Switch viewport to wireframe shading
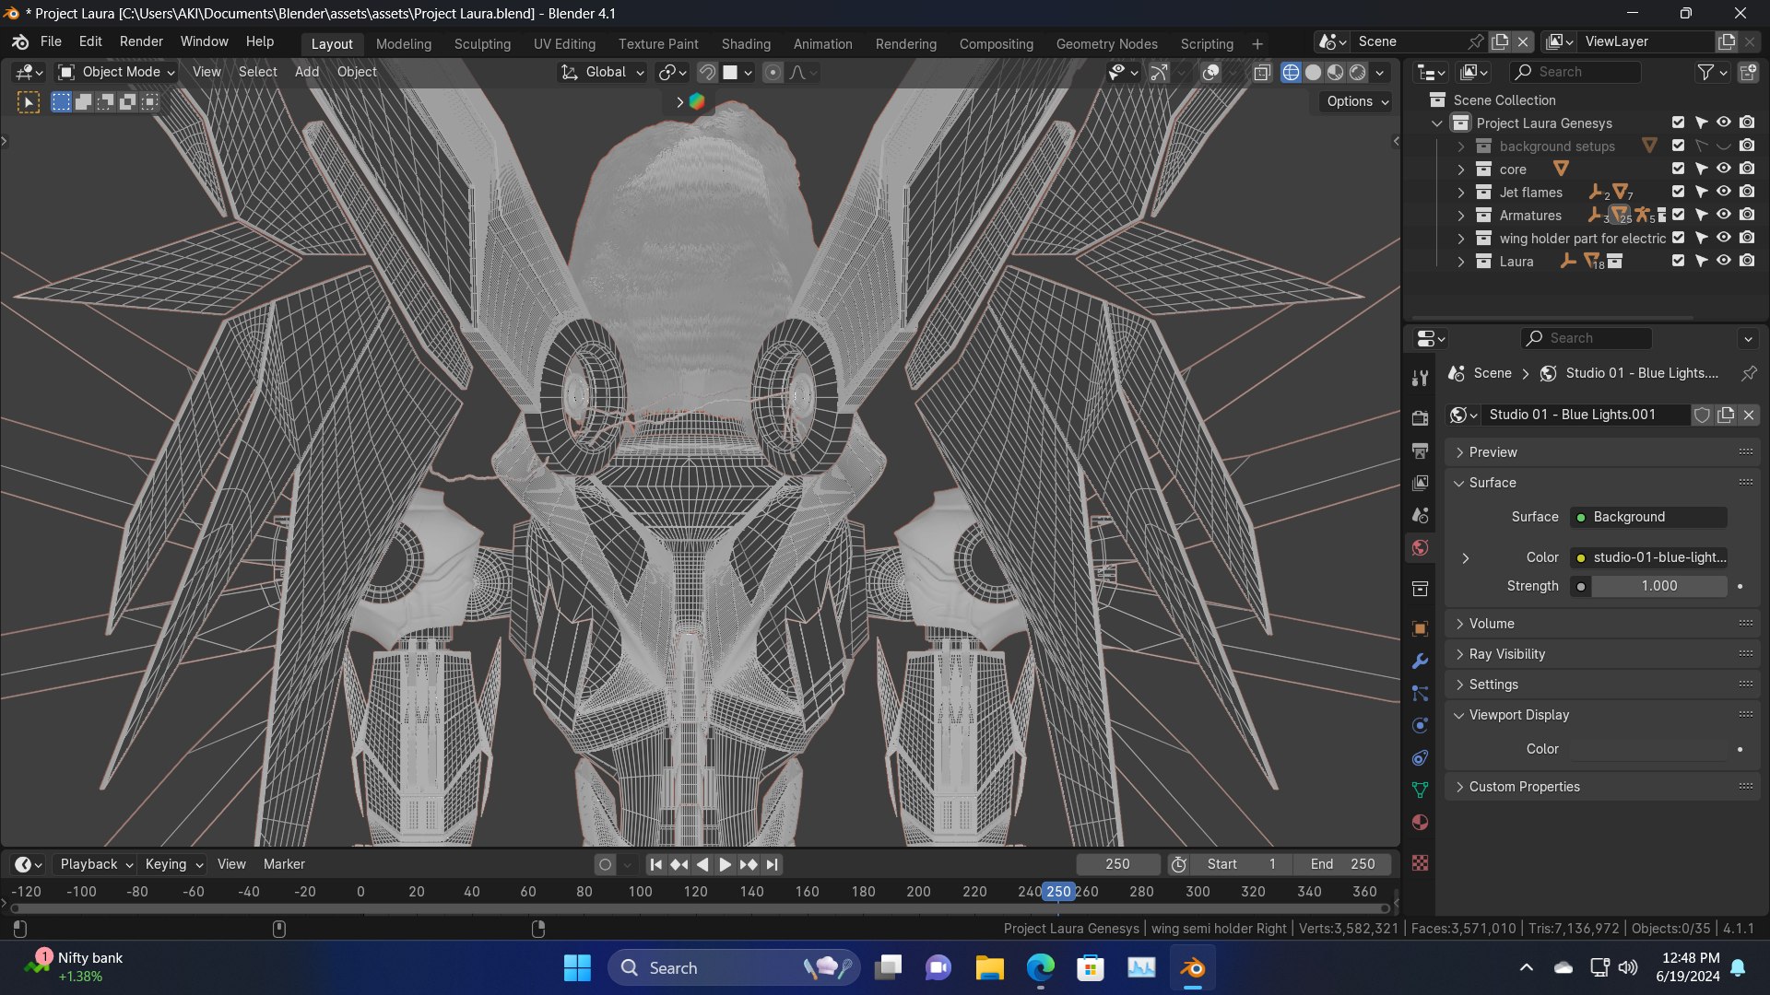The width and height of the screenshot is (1770, 995). click(x=1291, y=72)
